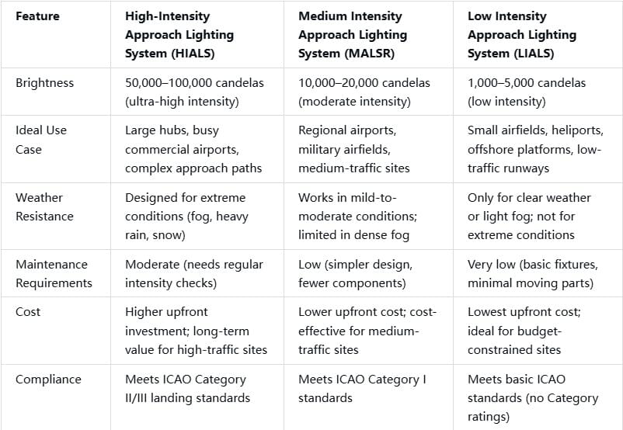Select the 1,000–5,000 candelas cell
Image resolution: width=623 pixels, height=430 pixels.
[x=527, y=92]
